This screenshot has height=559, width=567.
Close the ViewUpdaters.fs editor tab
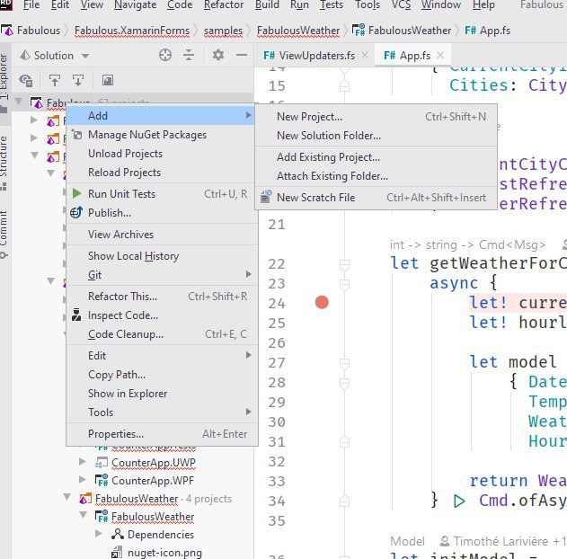pos(365,55)
